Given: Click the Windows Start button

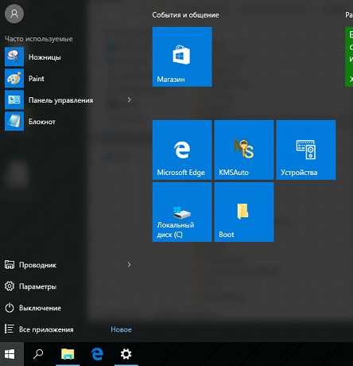Looking at the screenshot, I should click(x=10, y=354).
